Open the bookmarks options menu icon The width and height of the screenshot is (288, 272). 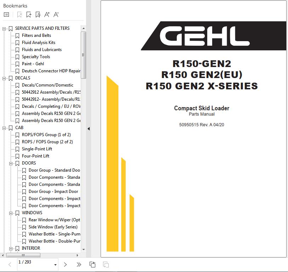pyautogui.click(x=6, y=15)
